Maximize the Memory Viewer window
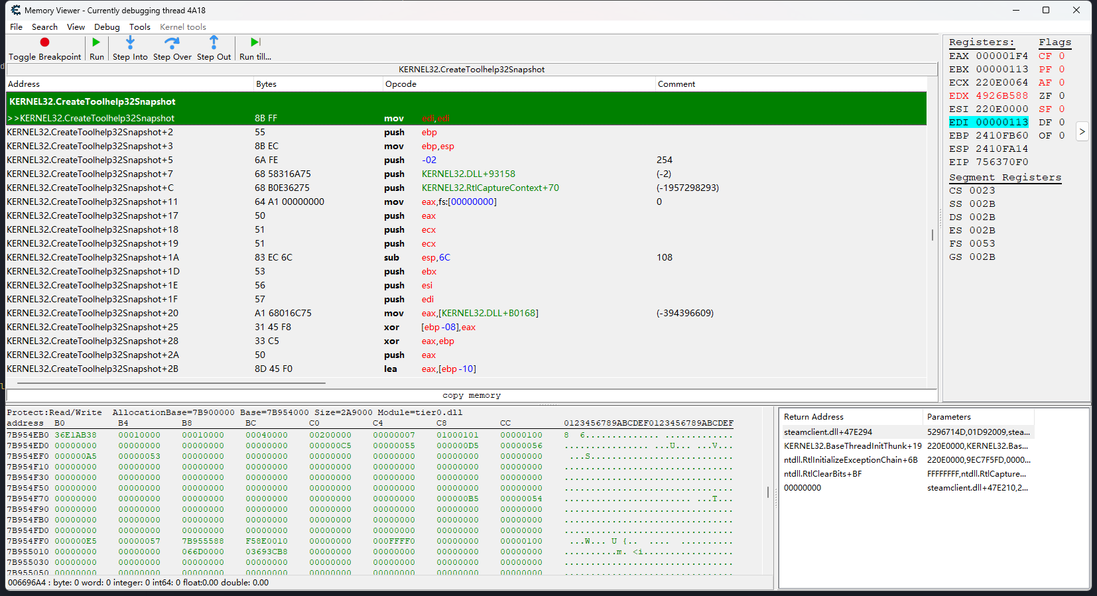The width and height of the screenshot is (1097, 596). point(1046,10)
